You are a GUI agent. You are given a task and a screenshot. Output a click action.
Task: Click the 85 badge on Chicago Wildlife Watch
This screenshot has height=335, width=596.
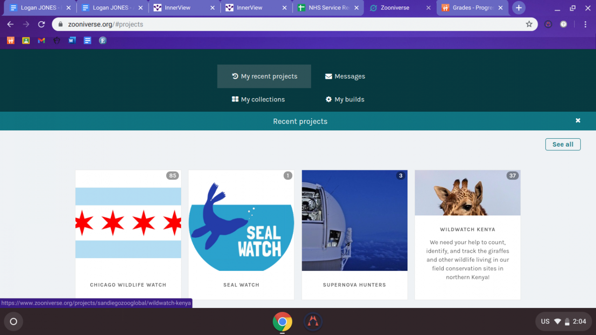click(x=173, y=175)
